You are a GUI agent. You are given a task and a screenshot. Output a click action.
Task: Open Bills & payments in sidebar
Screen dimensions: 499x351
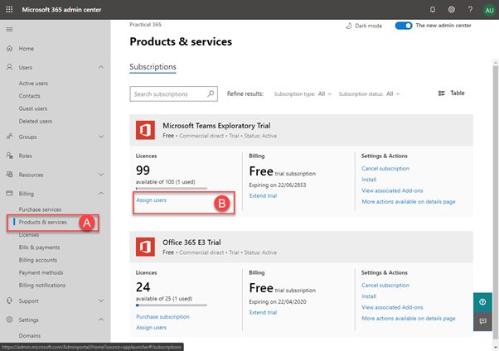point(39,248)
